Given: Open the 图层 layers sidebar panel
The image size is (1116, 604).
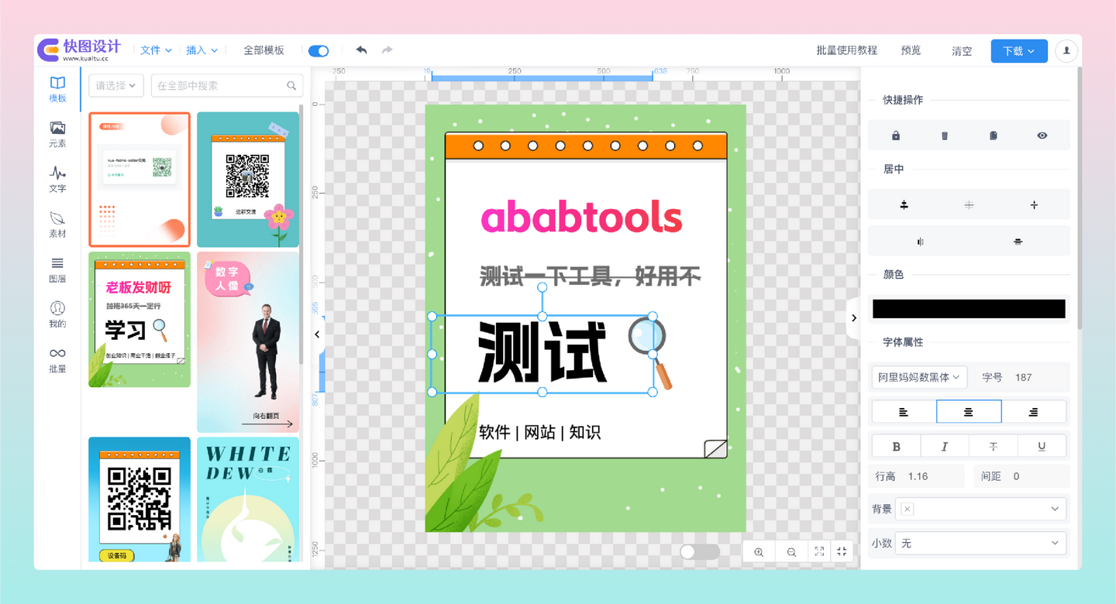Looking at the screenshot, I should coord(57,269).
